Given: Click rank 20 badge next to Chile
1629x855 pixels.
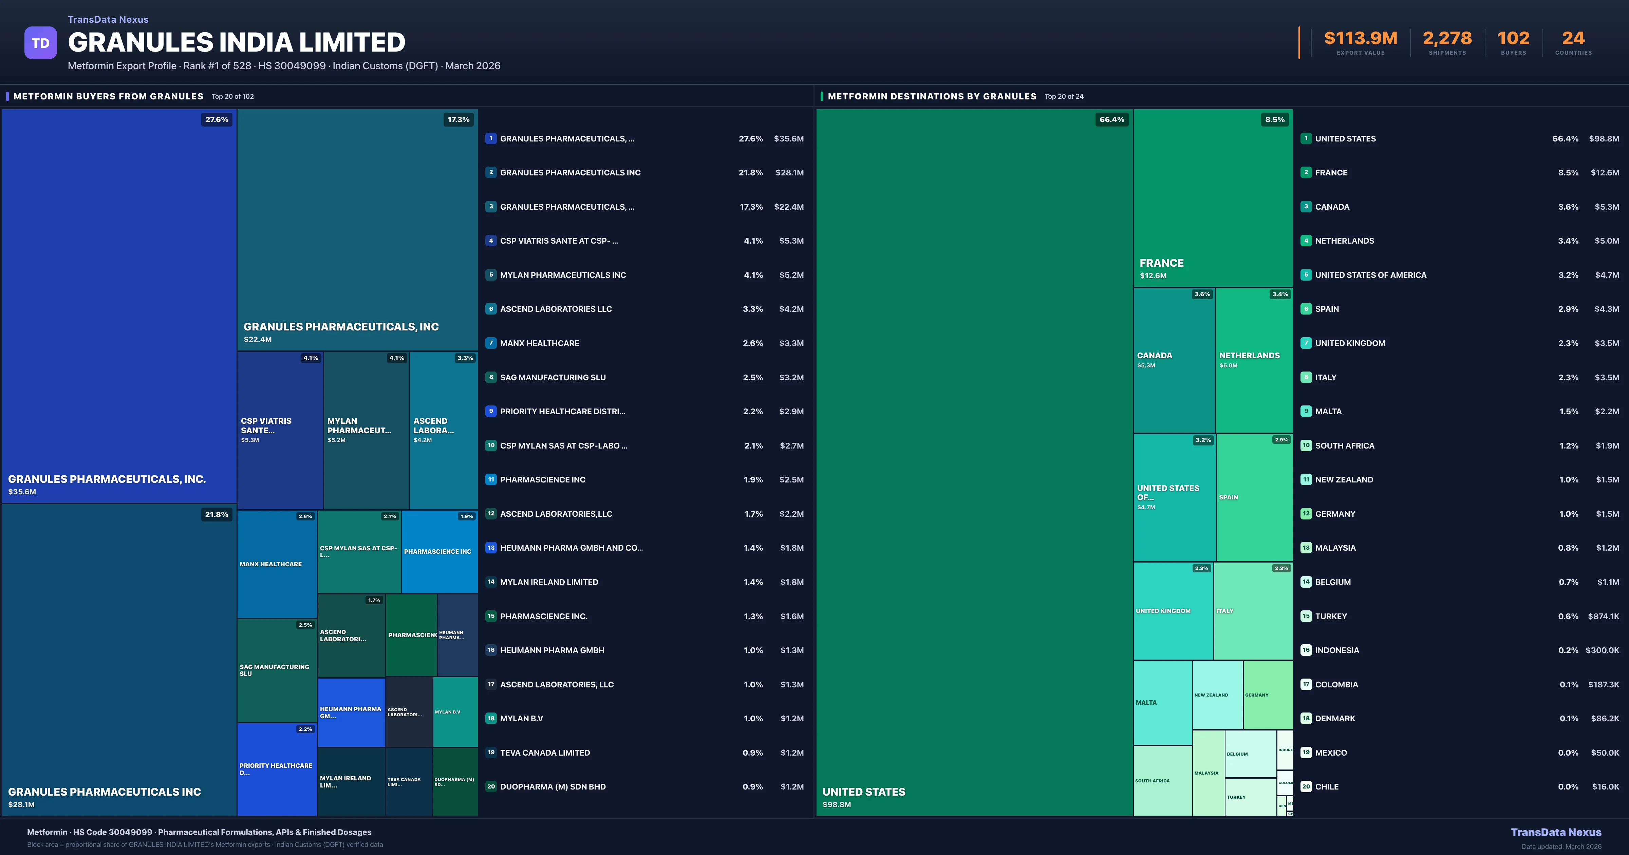Looking at the screenshot, I should 1306,787.
